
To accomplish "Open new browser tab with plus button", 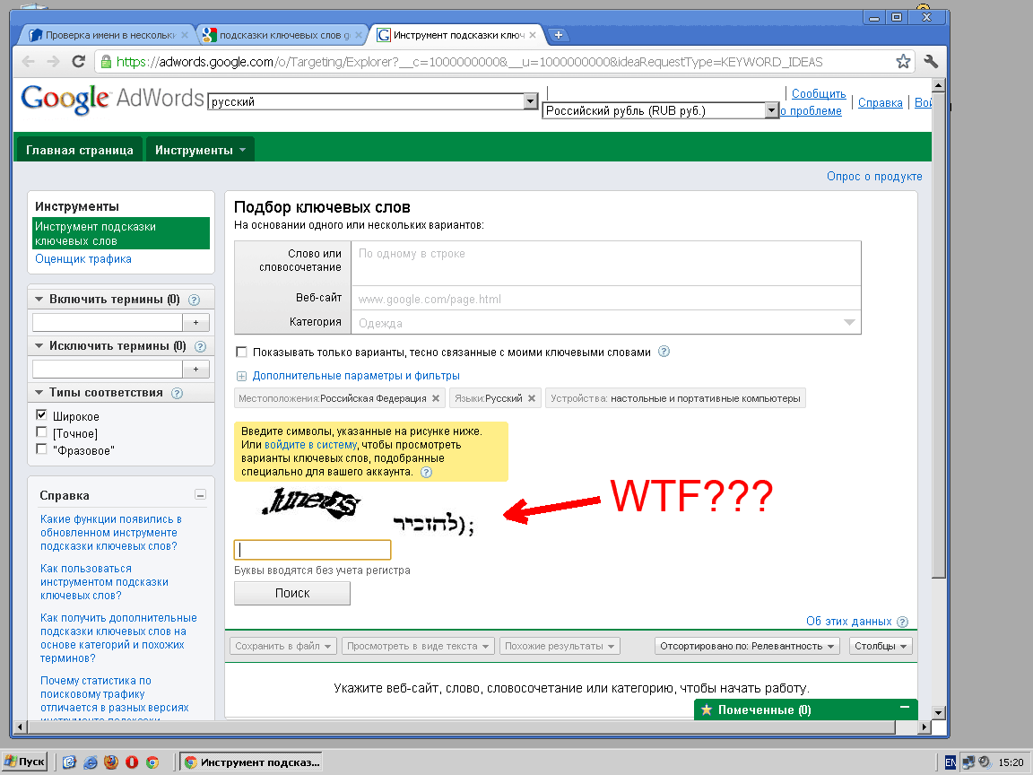I will (x=558, y=35).
